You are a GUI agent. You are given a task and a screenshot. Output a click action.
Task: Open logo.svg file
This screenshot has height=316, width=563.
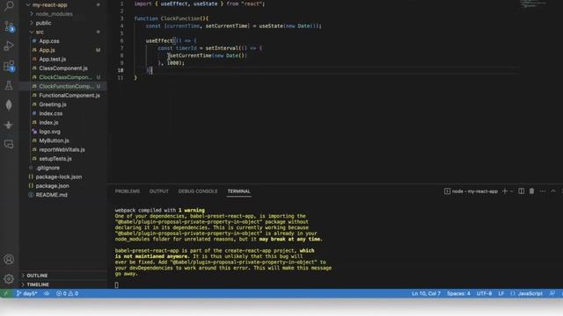coord(49,132)
